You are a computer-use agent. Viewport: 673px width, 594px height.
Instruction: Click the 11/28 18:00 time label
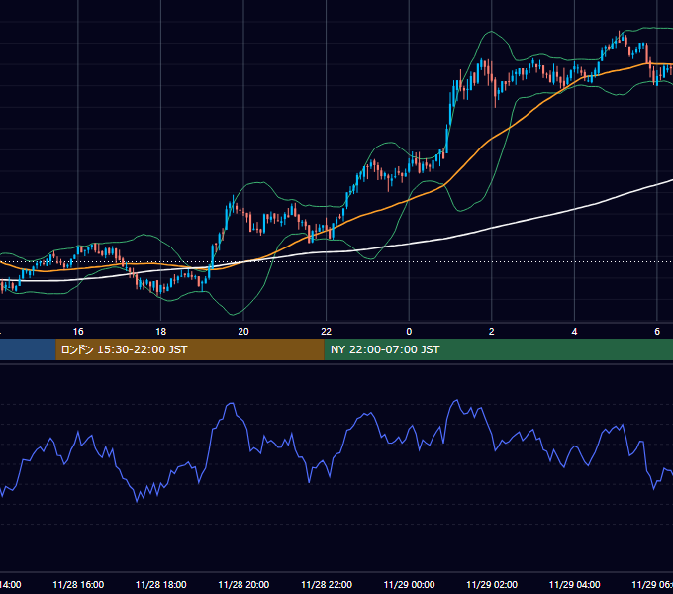point(161,585)
